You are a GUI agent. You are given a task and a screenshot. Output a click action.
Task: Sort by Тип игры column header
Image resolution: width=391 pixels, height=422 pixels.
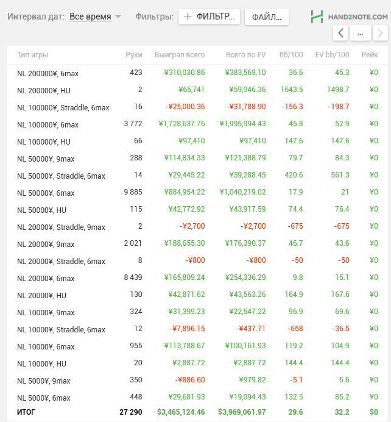32,55
